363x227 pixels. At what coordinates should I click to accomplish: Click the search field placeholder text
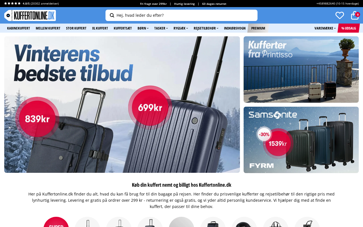(x=140, y=15)
